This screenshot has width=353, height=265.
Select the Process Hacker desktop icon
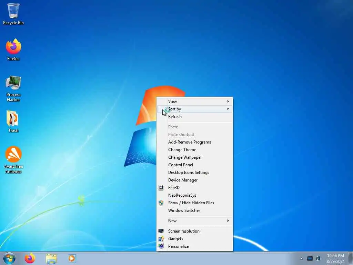coord(13,89)
